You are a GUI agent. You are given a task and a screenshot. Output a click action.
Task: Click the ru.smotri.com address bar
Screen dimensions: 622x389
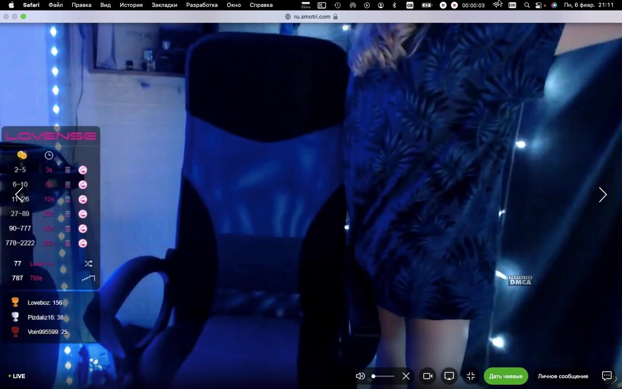click(312, 16)
